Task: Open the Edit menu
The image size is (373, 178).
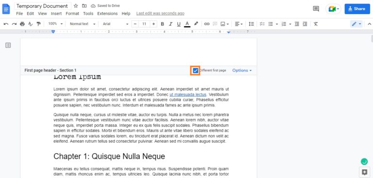Action: pos(30,14)
